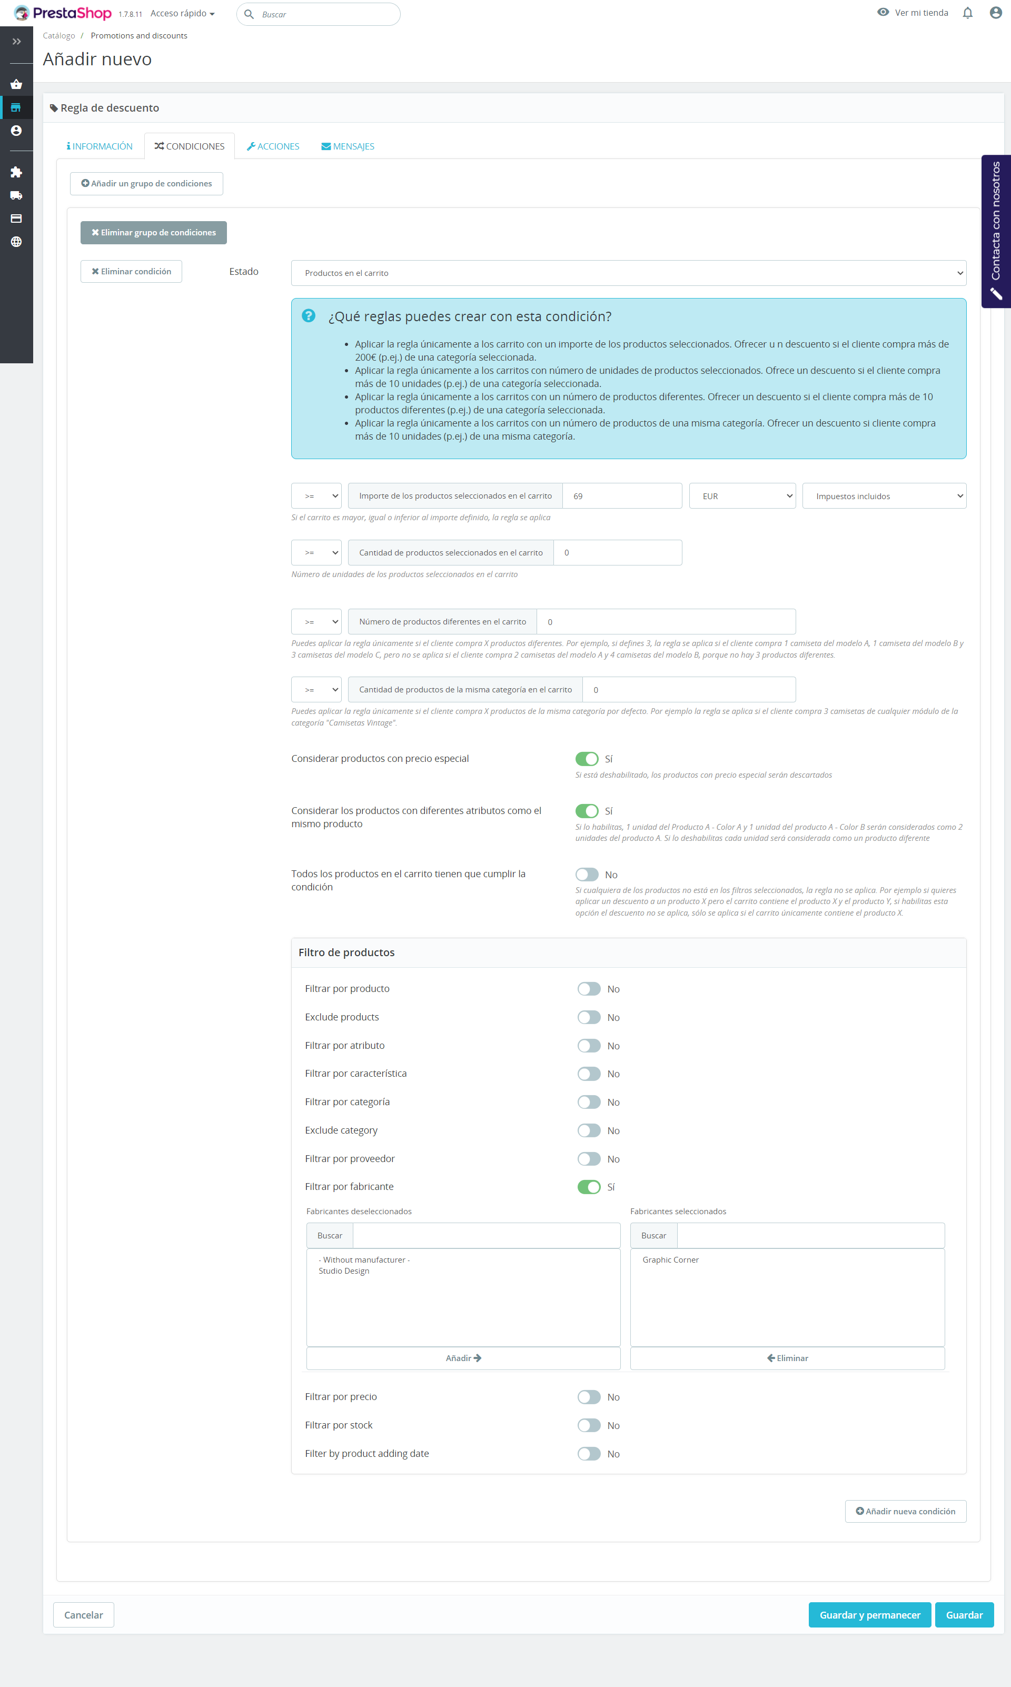The height and width of the screenshot is (1687, 1011).
Task: Open the modules puzzle sidebar icon
Action: click(x=16, y=172)
